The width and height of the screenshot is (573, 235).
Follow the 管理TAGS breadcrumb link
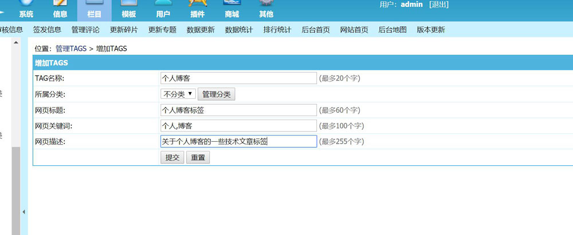(x=71, y=49)
